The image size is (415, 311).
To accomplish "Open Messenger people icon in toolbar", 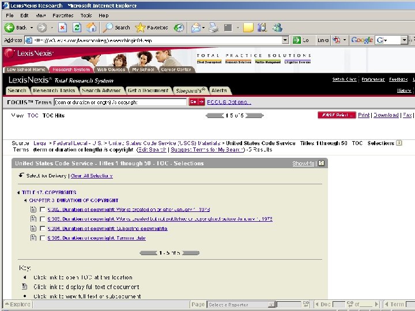I will tap(277, 28).
